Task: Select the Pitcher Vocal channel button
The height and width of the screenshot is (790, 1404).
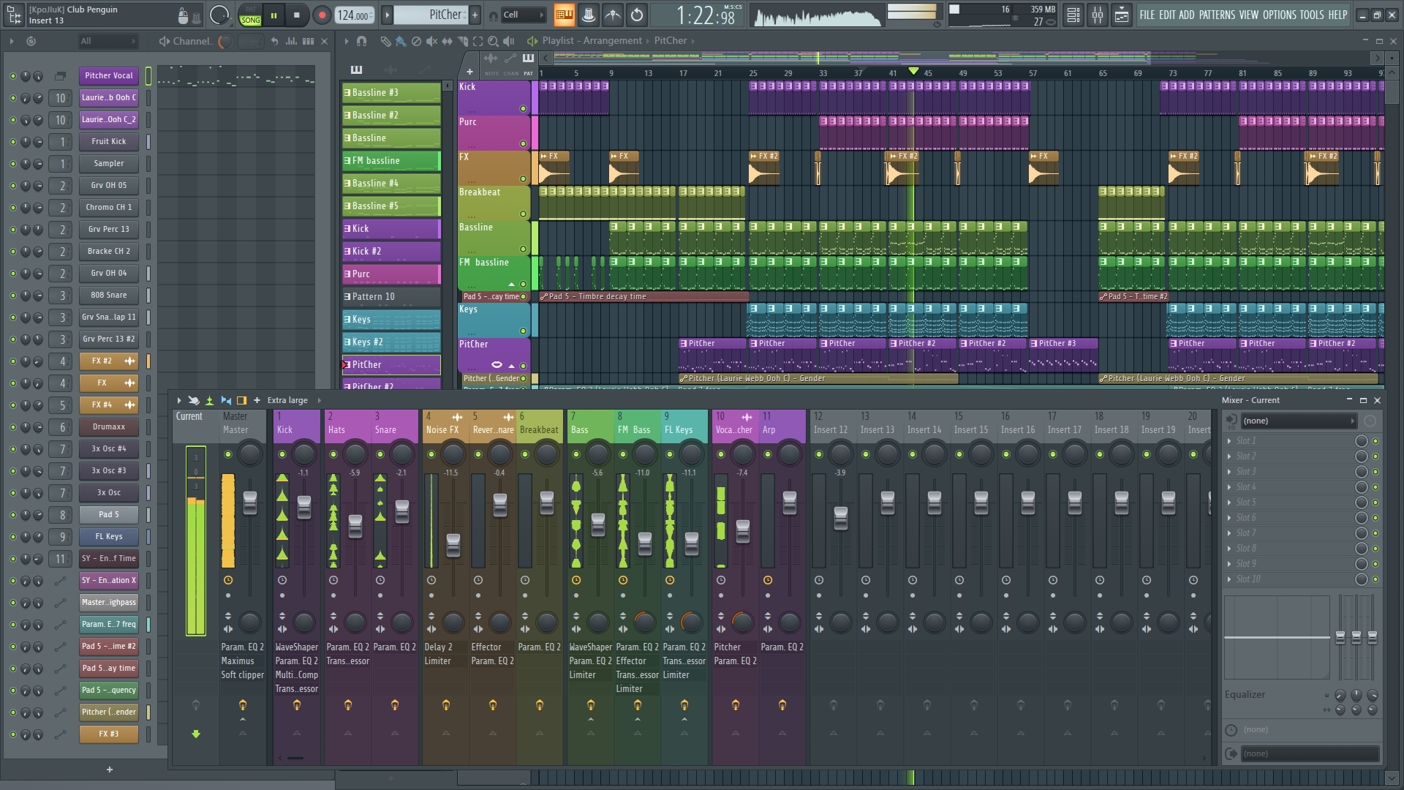Action: [109, 75]
